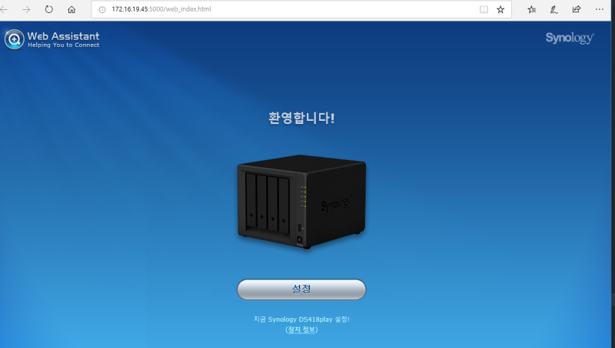Open the browser home page

click(71, 9)
